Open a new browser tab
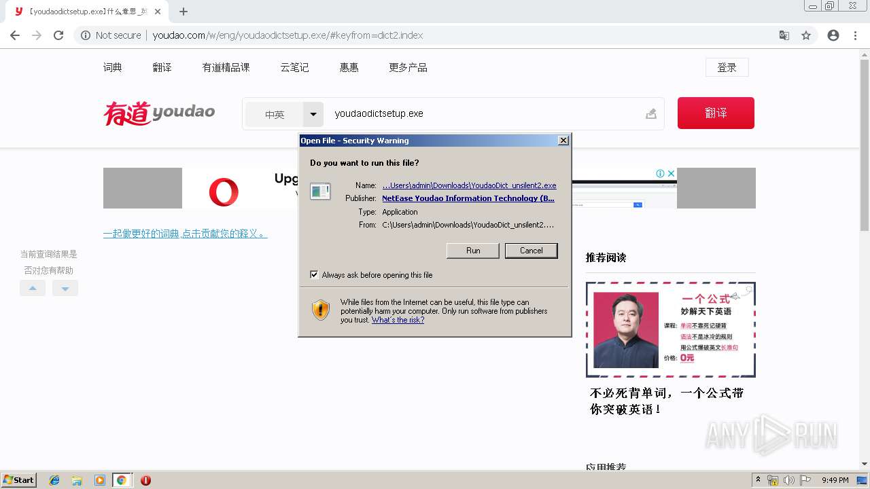The image size is (870, 489). tap(184, 12)
